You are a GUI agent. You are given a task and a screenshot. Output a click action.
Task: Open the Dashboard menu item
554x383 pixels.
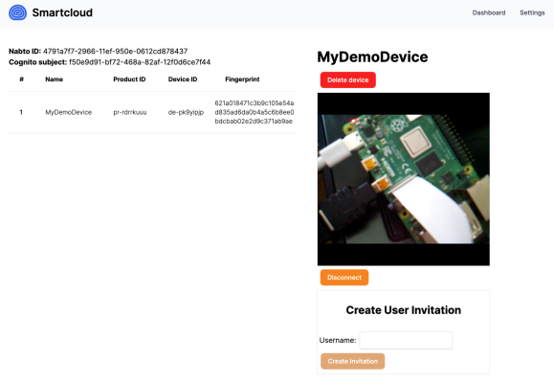click(489, 12)
